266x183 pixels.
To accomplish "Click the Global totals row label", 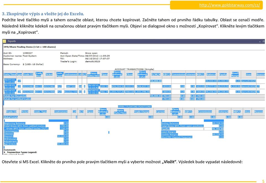I will (11, 117).
